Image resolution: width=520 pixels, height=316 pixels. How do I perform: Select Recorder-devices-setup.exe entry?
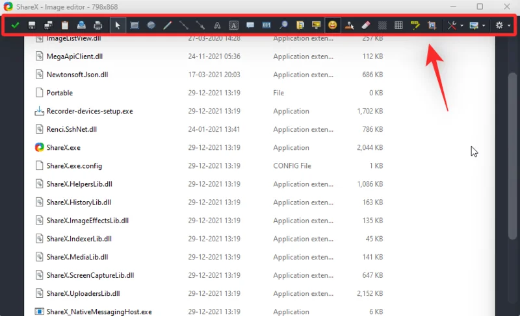pos(90,111)
